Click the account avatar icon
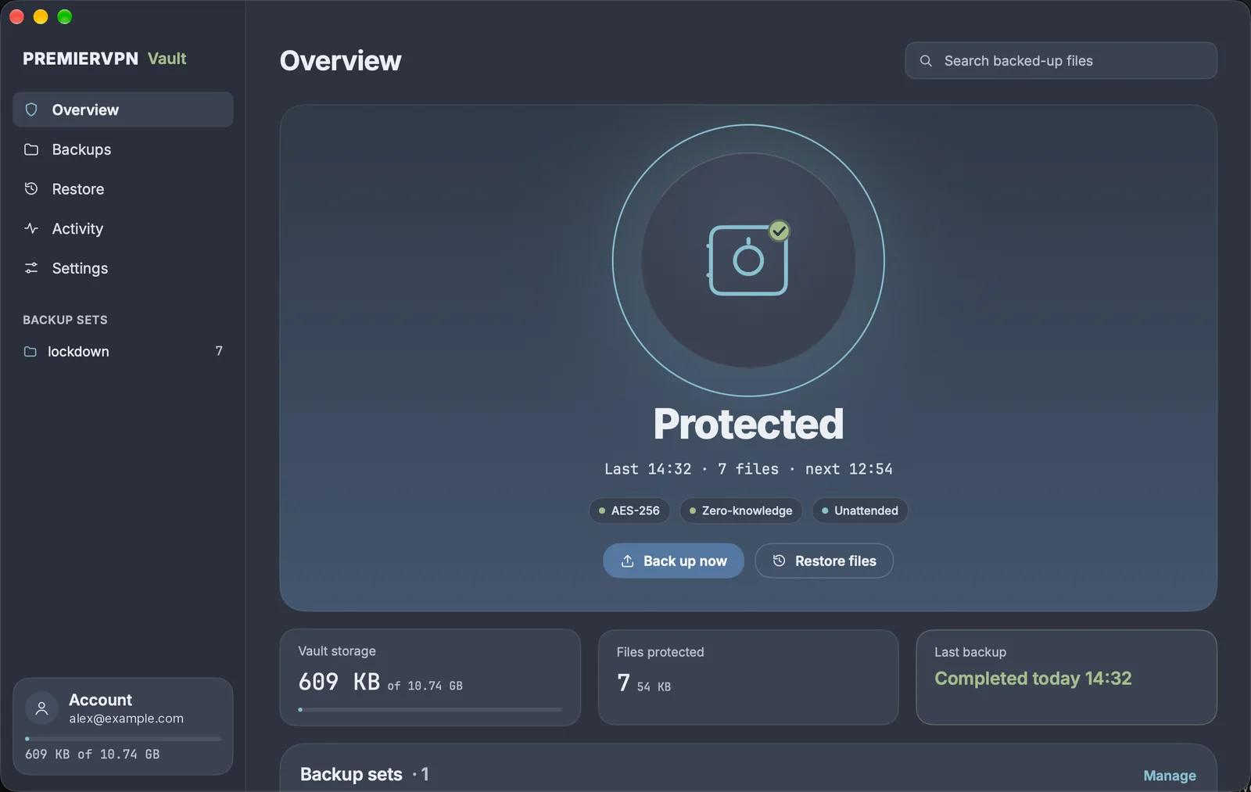The image size is (1251, 792). [41, 708]
